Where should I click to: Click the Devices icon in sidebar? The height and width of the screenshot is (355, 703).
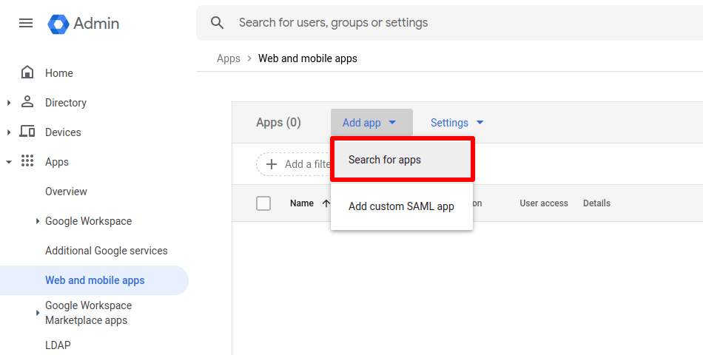tap(27, 132)
